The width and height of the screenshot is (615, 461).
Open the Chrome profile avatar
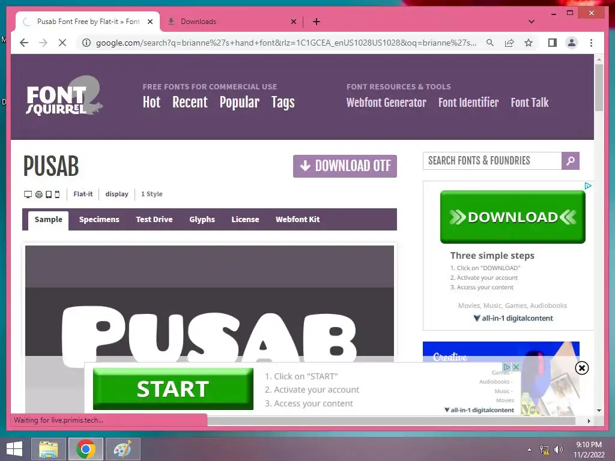click(x=572, y=43)
